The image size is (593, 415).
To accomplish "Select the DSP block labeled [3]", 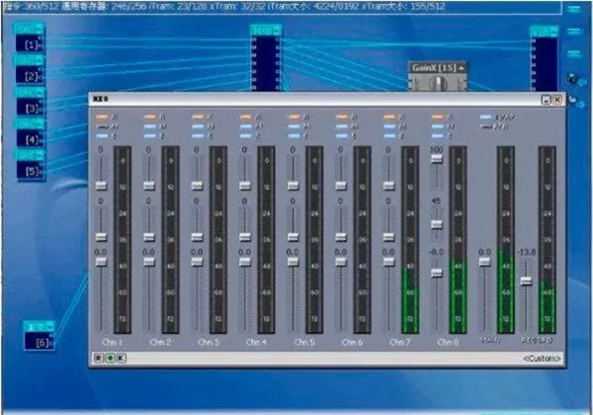I will (33, 107).
